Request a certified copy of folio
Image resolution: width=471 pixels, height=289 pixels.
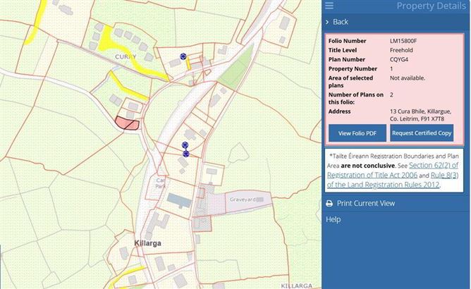pos(422,133)
